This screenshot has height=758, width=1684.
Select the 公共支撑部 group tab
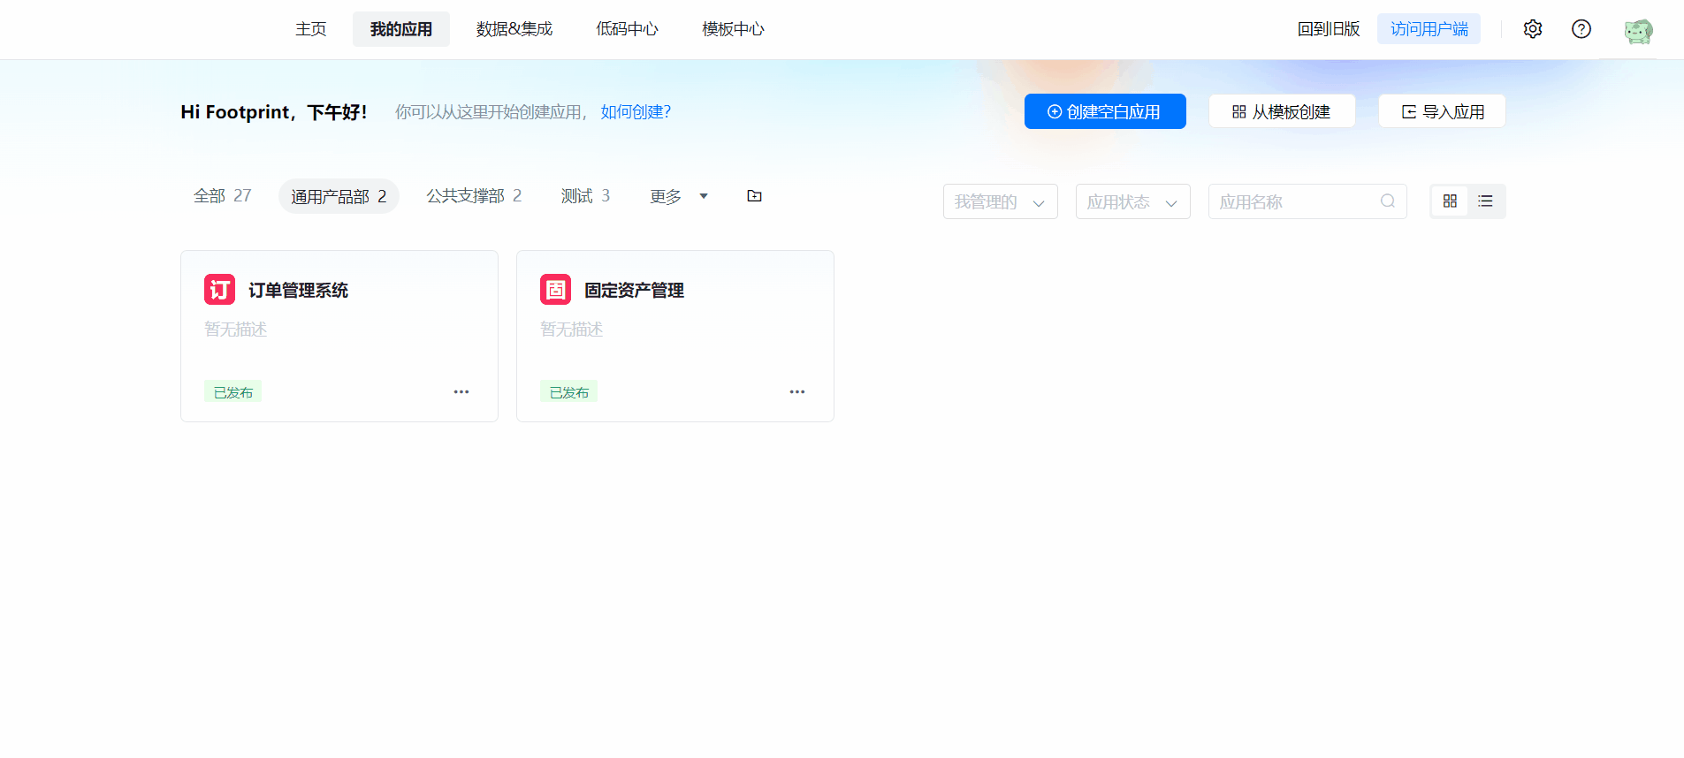[x=474, y=196]
